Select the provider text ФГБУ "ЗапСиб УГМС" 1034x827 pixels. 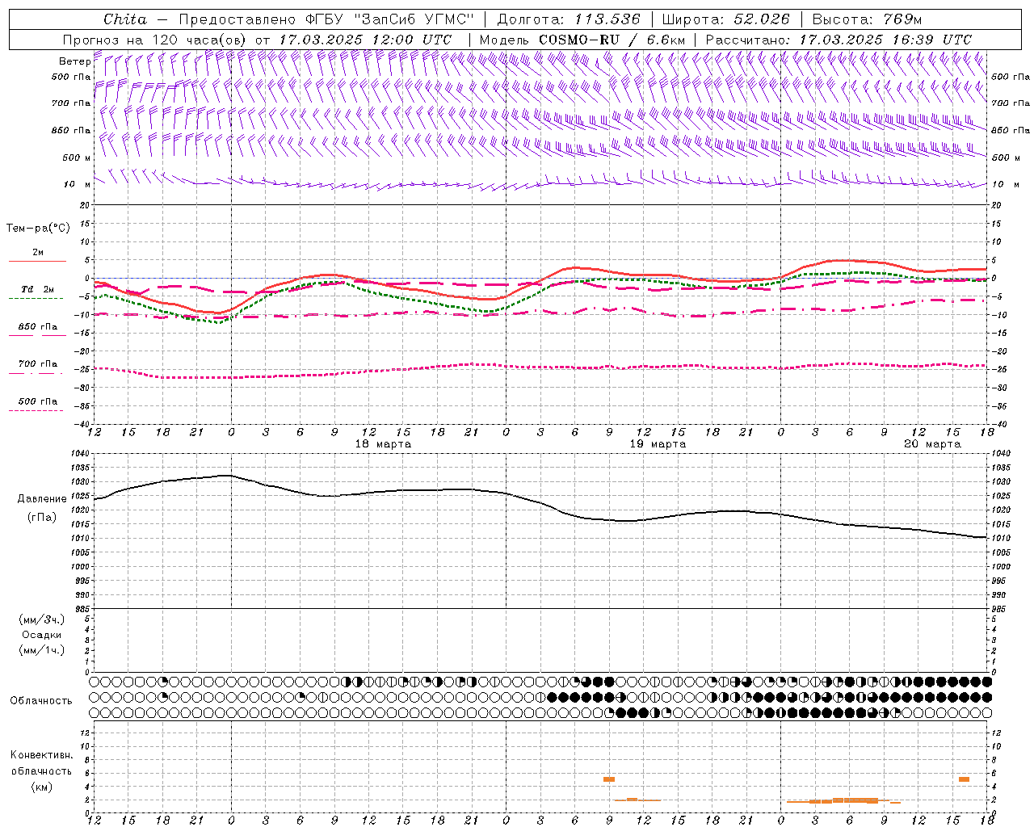coord(390,19)
